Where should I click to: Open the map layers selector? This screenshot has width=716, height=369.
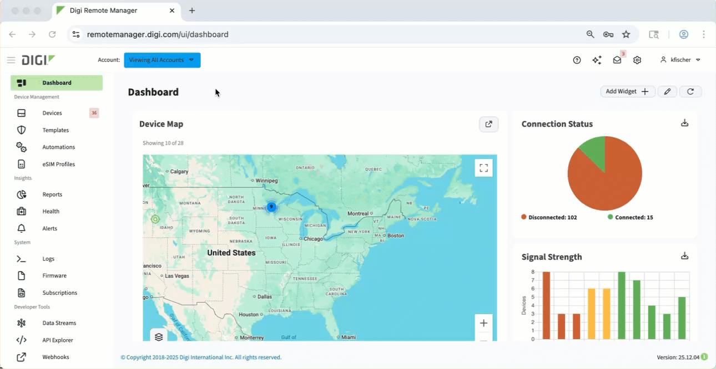pyautogui.click(x=159, y=337)
